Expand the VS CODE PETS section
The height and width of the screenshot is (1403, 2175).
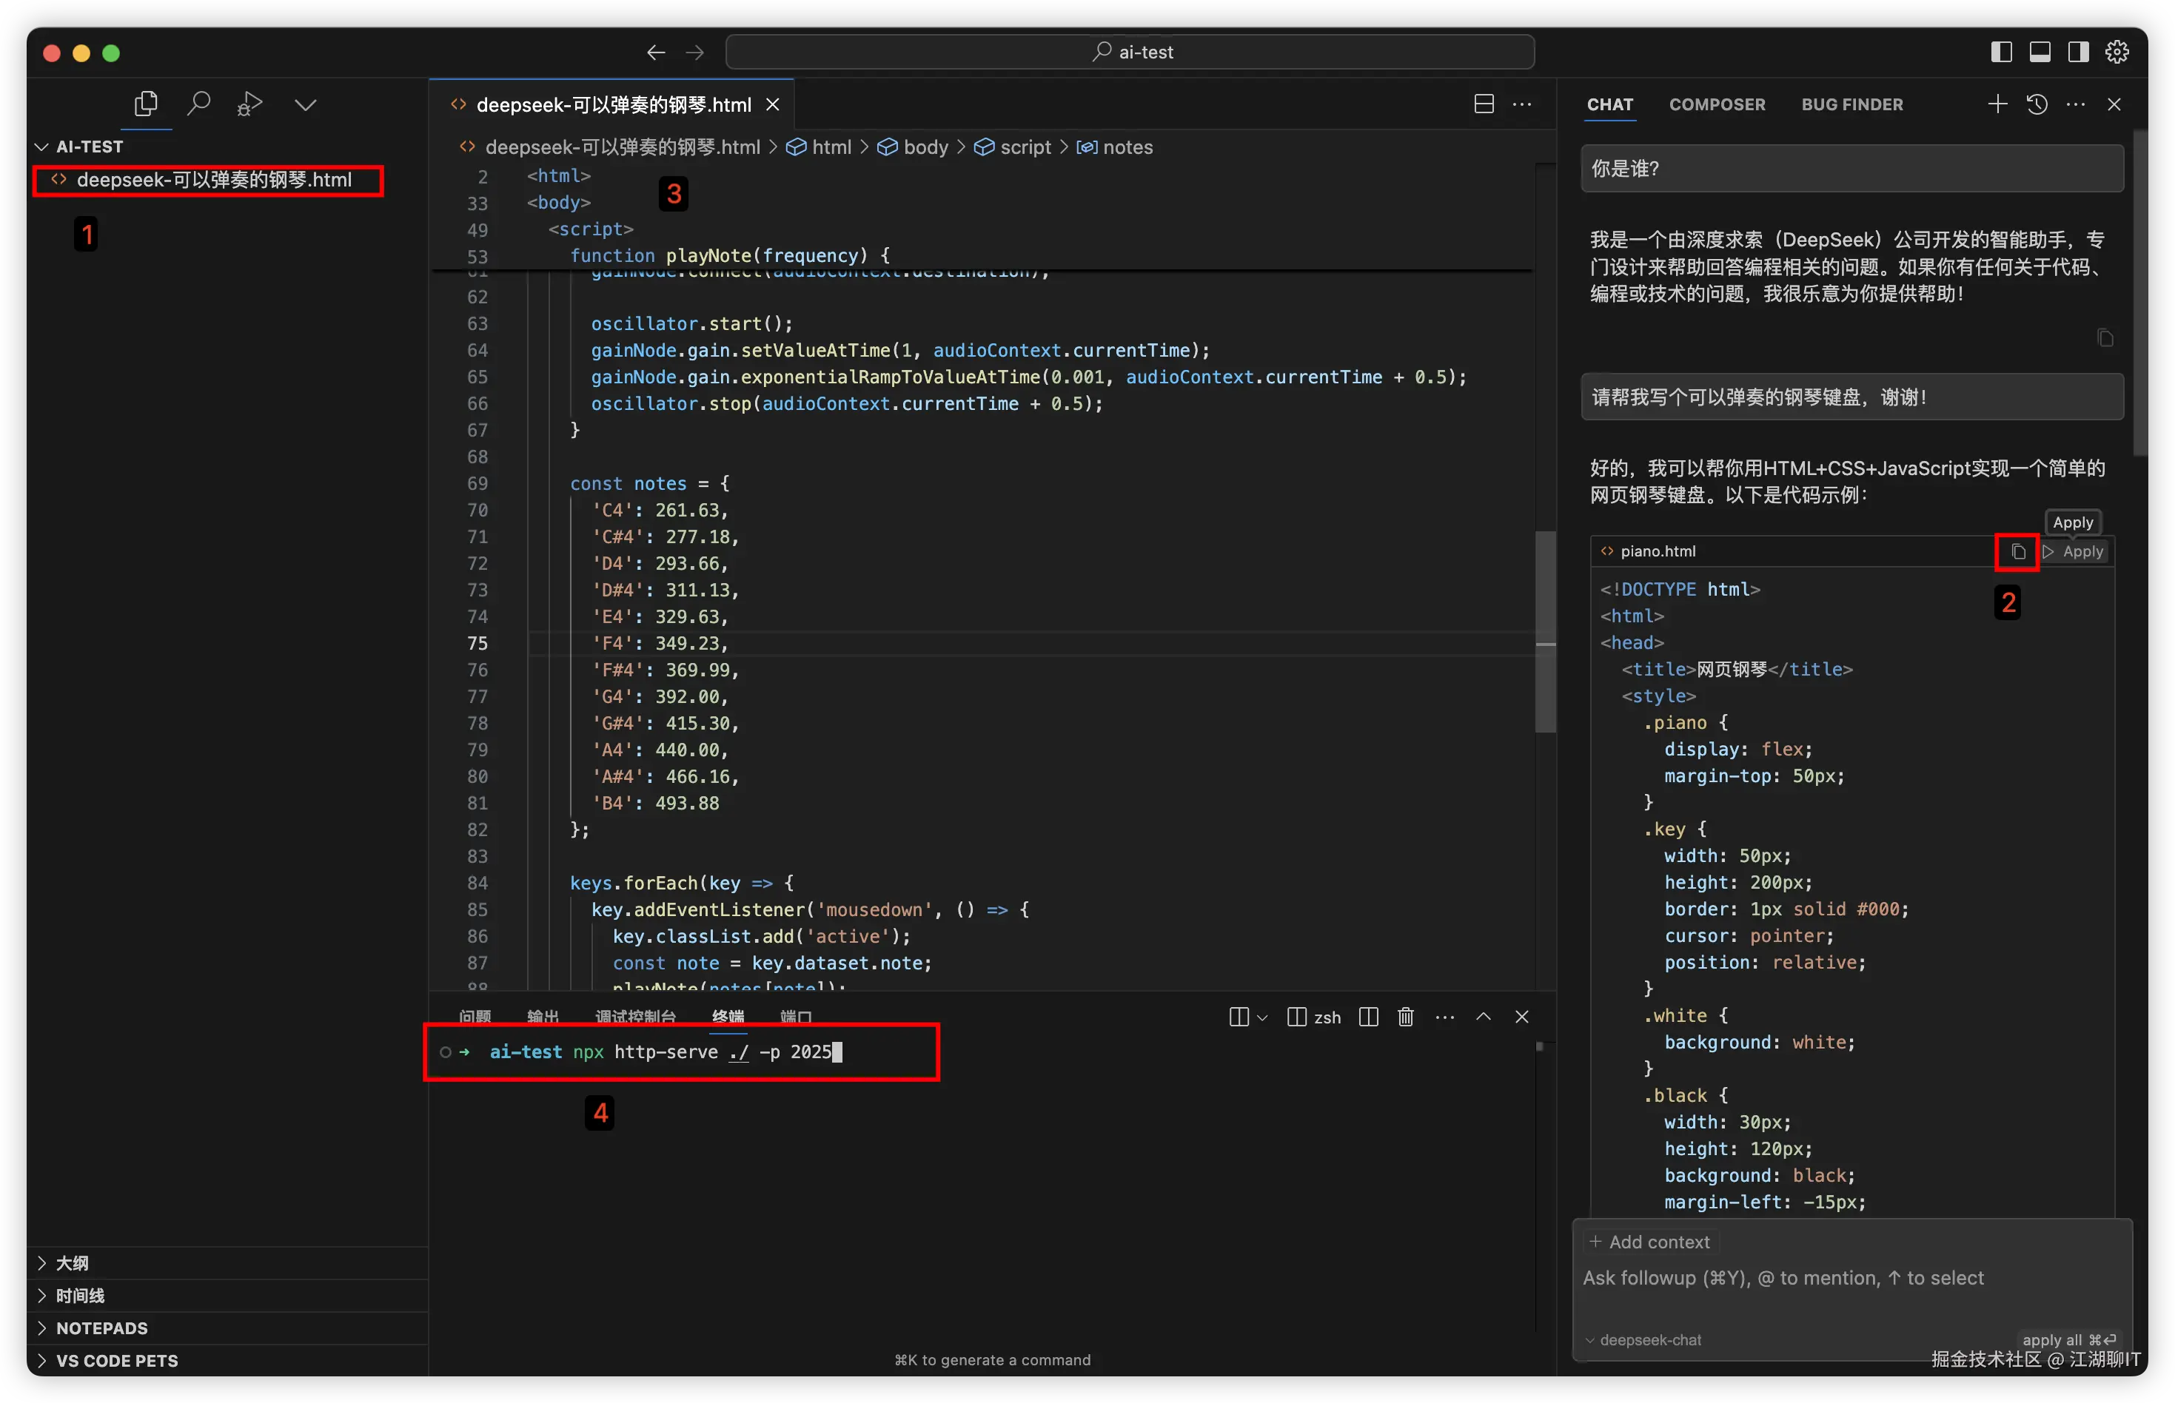[x=115, y=1360]
